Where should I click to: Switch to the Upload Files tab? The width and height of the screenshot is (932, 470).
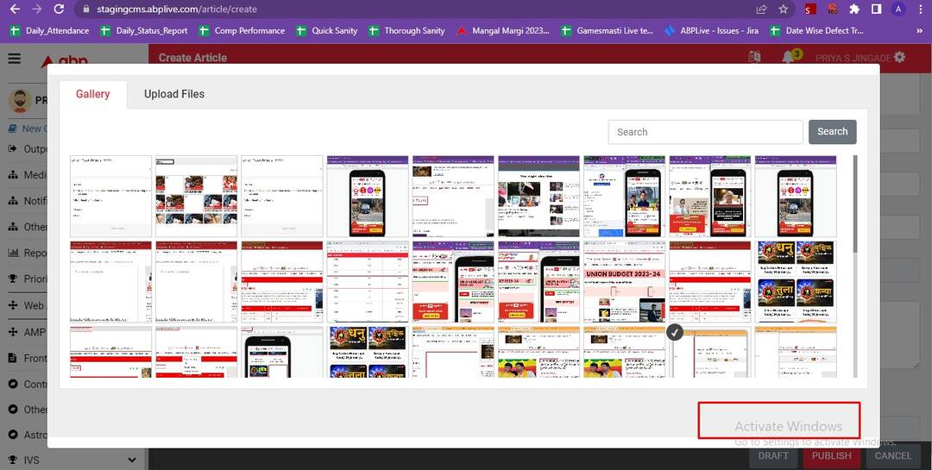tap(174, 94)
